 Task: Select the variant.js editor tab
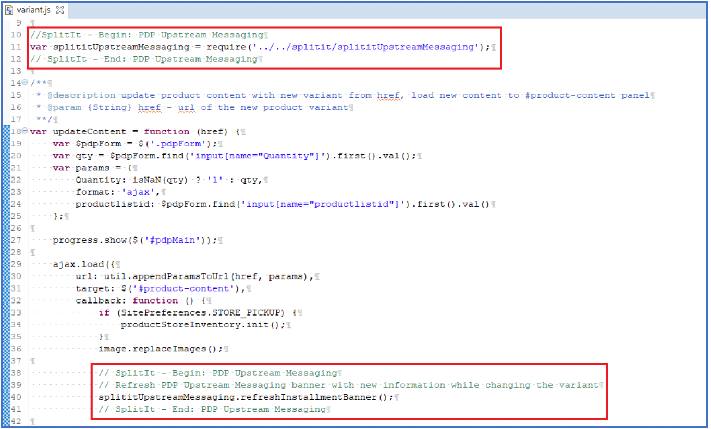coord(34,10)
